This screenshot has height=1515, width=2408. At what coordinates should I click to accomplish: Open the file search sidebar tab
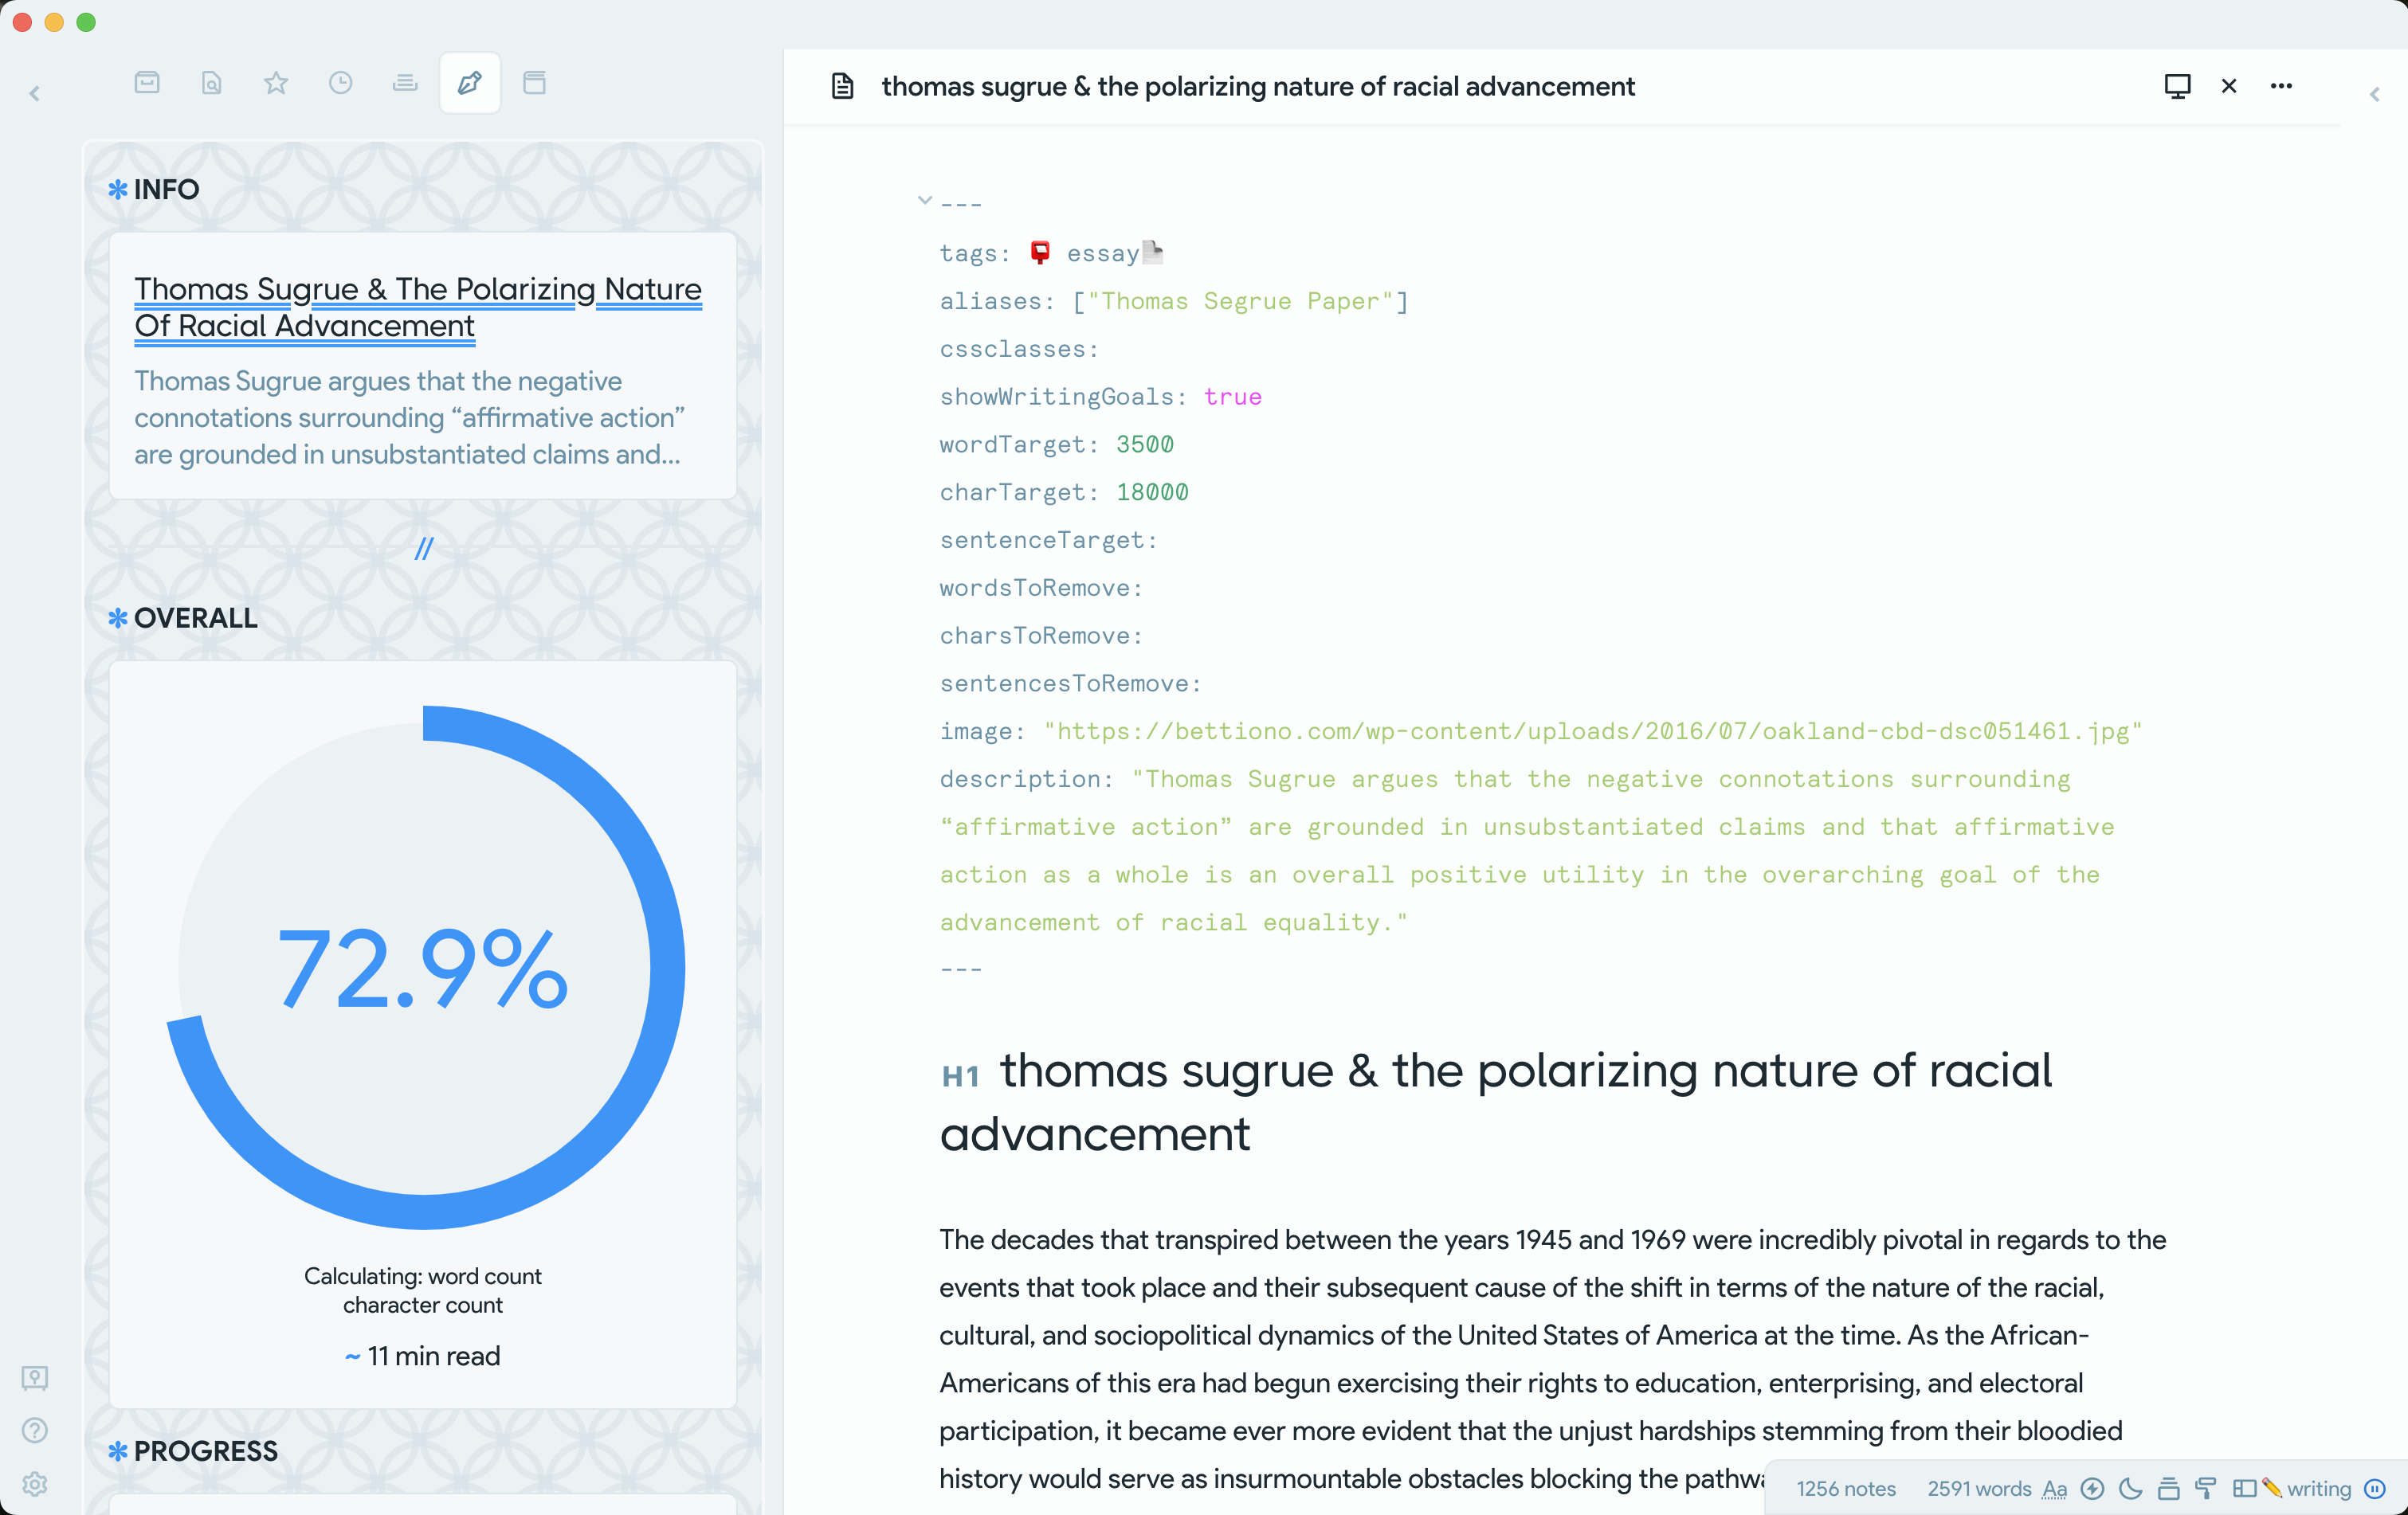[211, 83]
